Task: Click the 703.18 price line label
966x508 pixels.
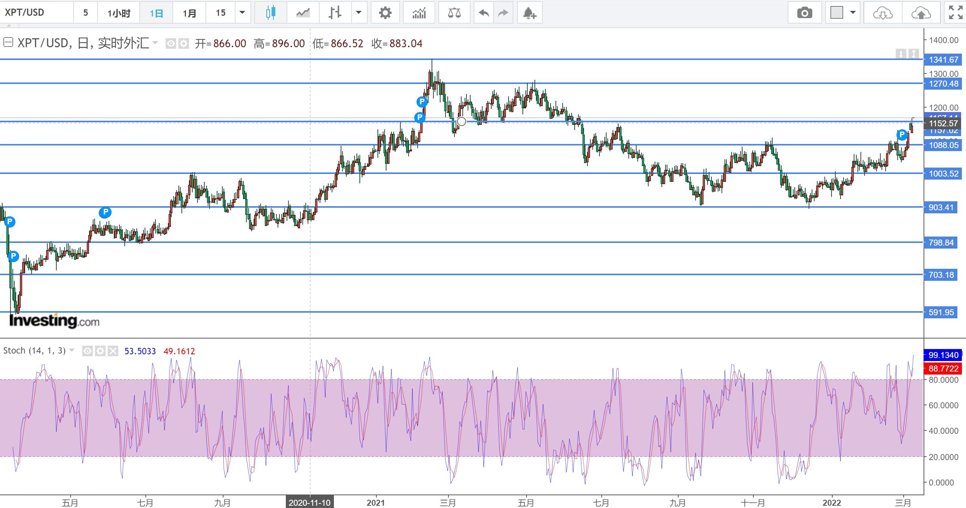Action: click(940, 275)
